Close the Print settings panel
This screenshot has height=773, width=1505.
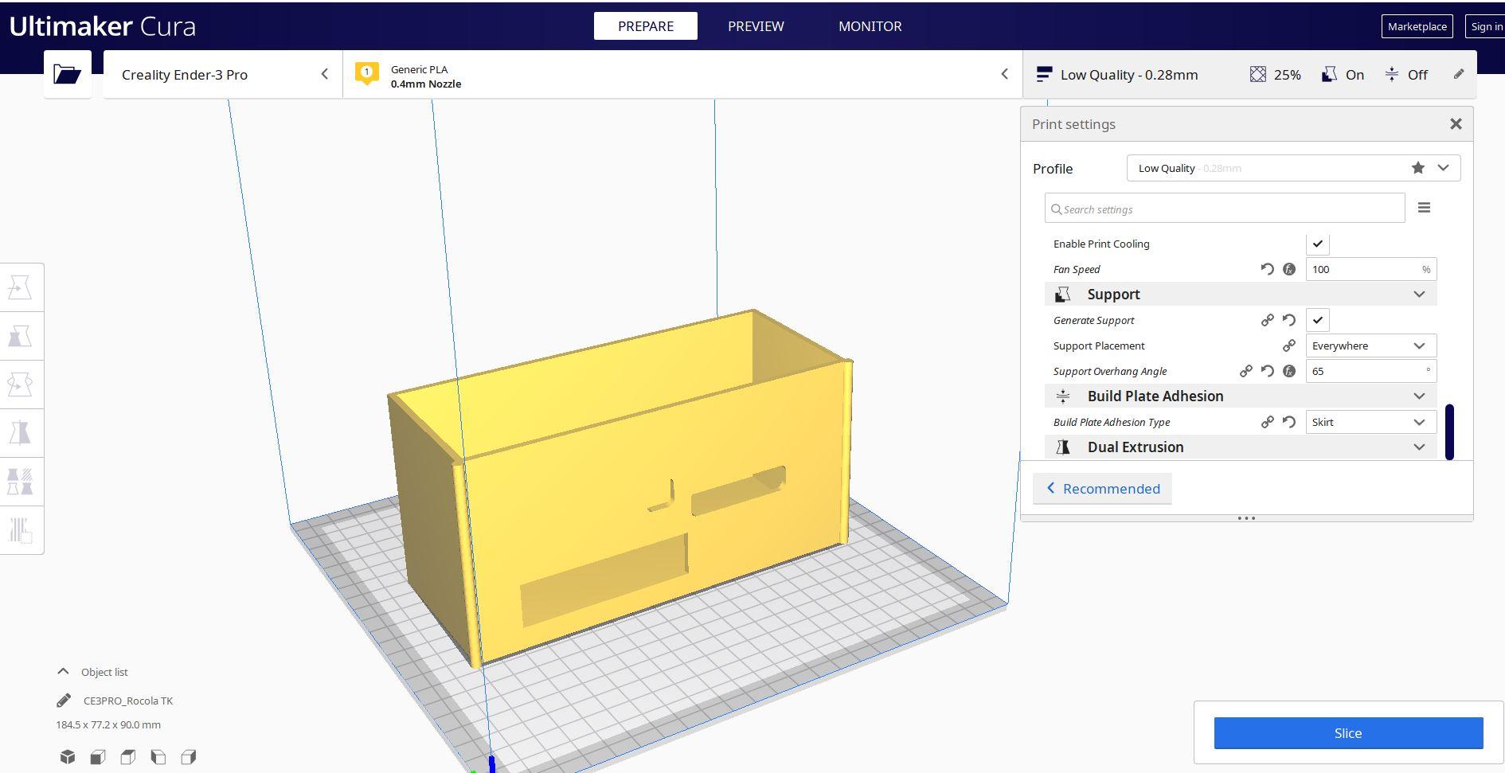1456,124
